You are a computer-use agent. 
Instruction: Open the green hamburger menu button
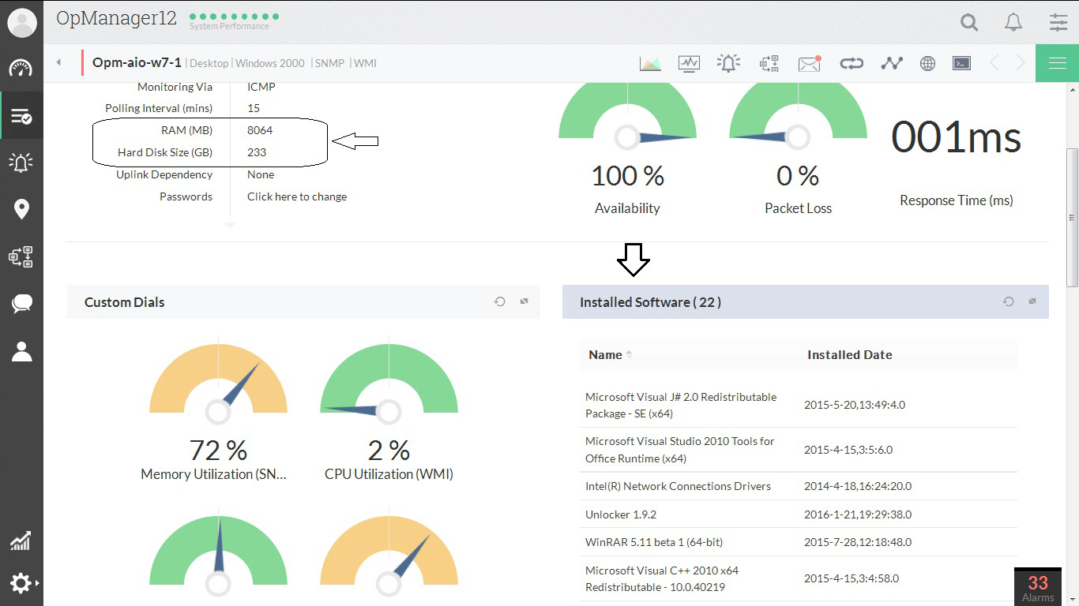click(1057, 64)
